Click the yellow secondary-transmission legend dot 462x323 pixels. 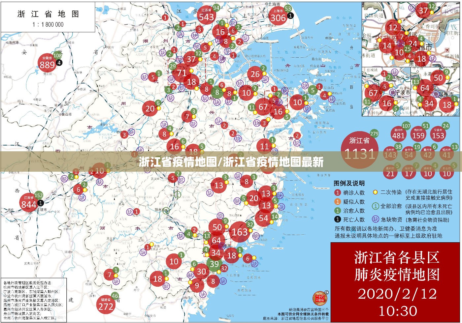(x=375, y=192)
